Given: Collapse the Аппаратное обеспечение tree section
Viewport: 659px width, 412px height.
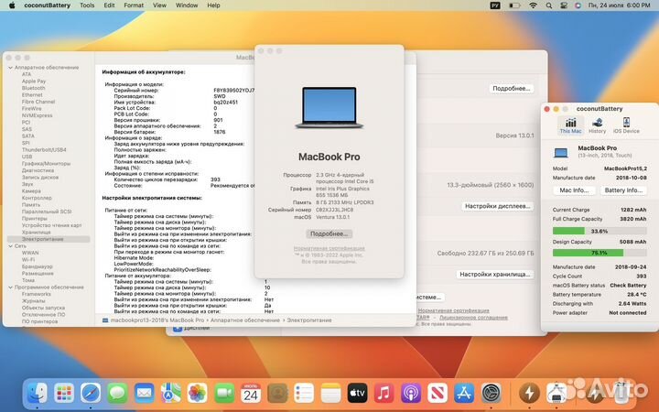Looking at the screenshot, I should pos(10,68).
